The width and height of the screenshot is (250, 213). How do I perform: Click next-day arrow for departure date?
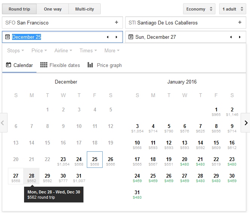pyautogui.click(x=117, y=37)
